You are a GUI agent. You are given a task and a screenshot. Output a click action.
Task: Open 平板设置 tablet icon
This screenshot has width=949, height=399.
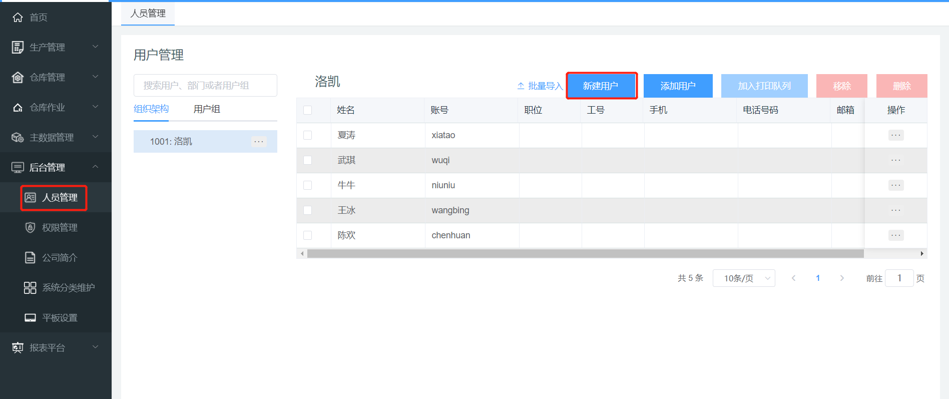[30, 318]
